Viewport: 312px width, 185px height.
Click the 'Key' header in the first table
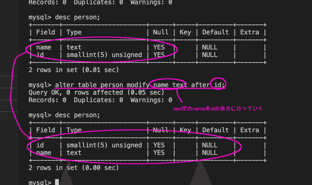pyautogui.click(x=185, y=32)
